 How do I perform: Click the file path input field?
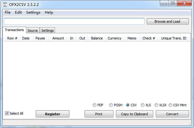point(74,21)
